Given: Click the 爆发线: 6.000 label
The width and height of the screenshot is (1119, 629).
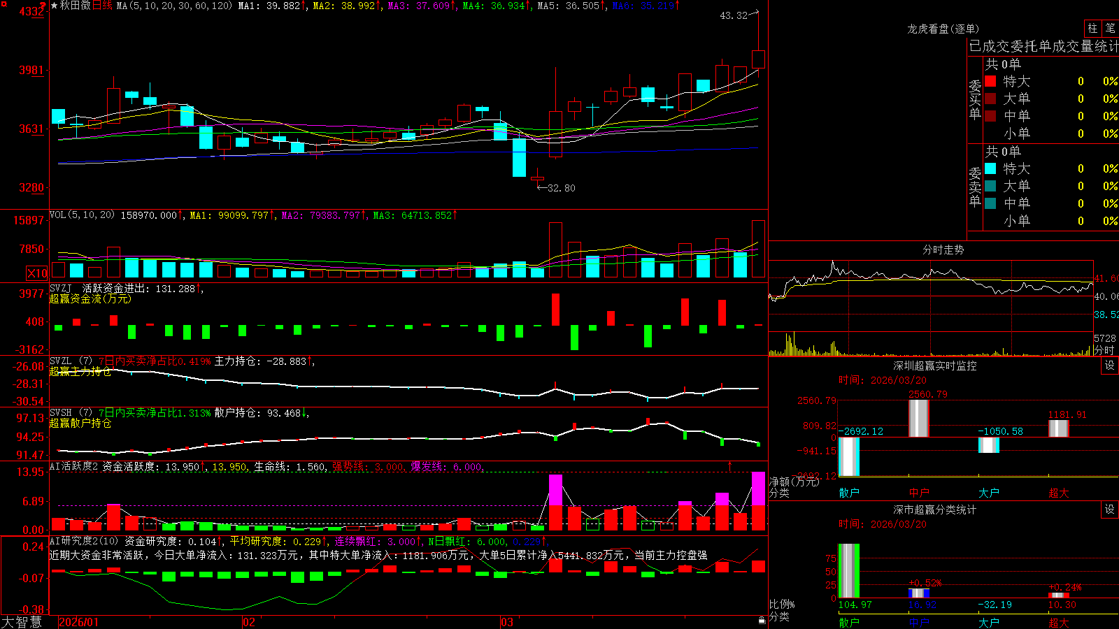Looking at the screenshot, I should [447, 467].
